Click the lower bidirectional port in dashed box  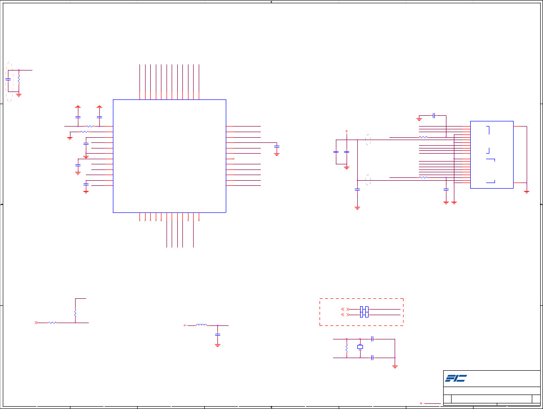pyautogui.click(x=345, y=315)
